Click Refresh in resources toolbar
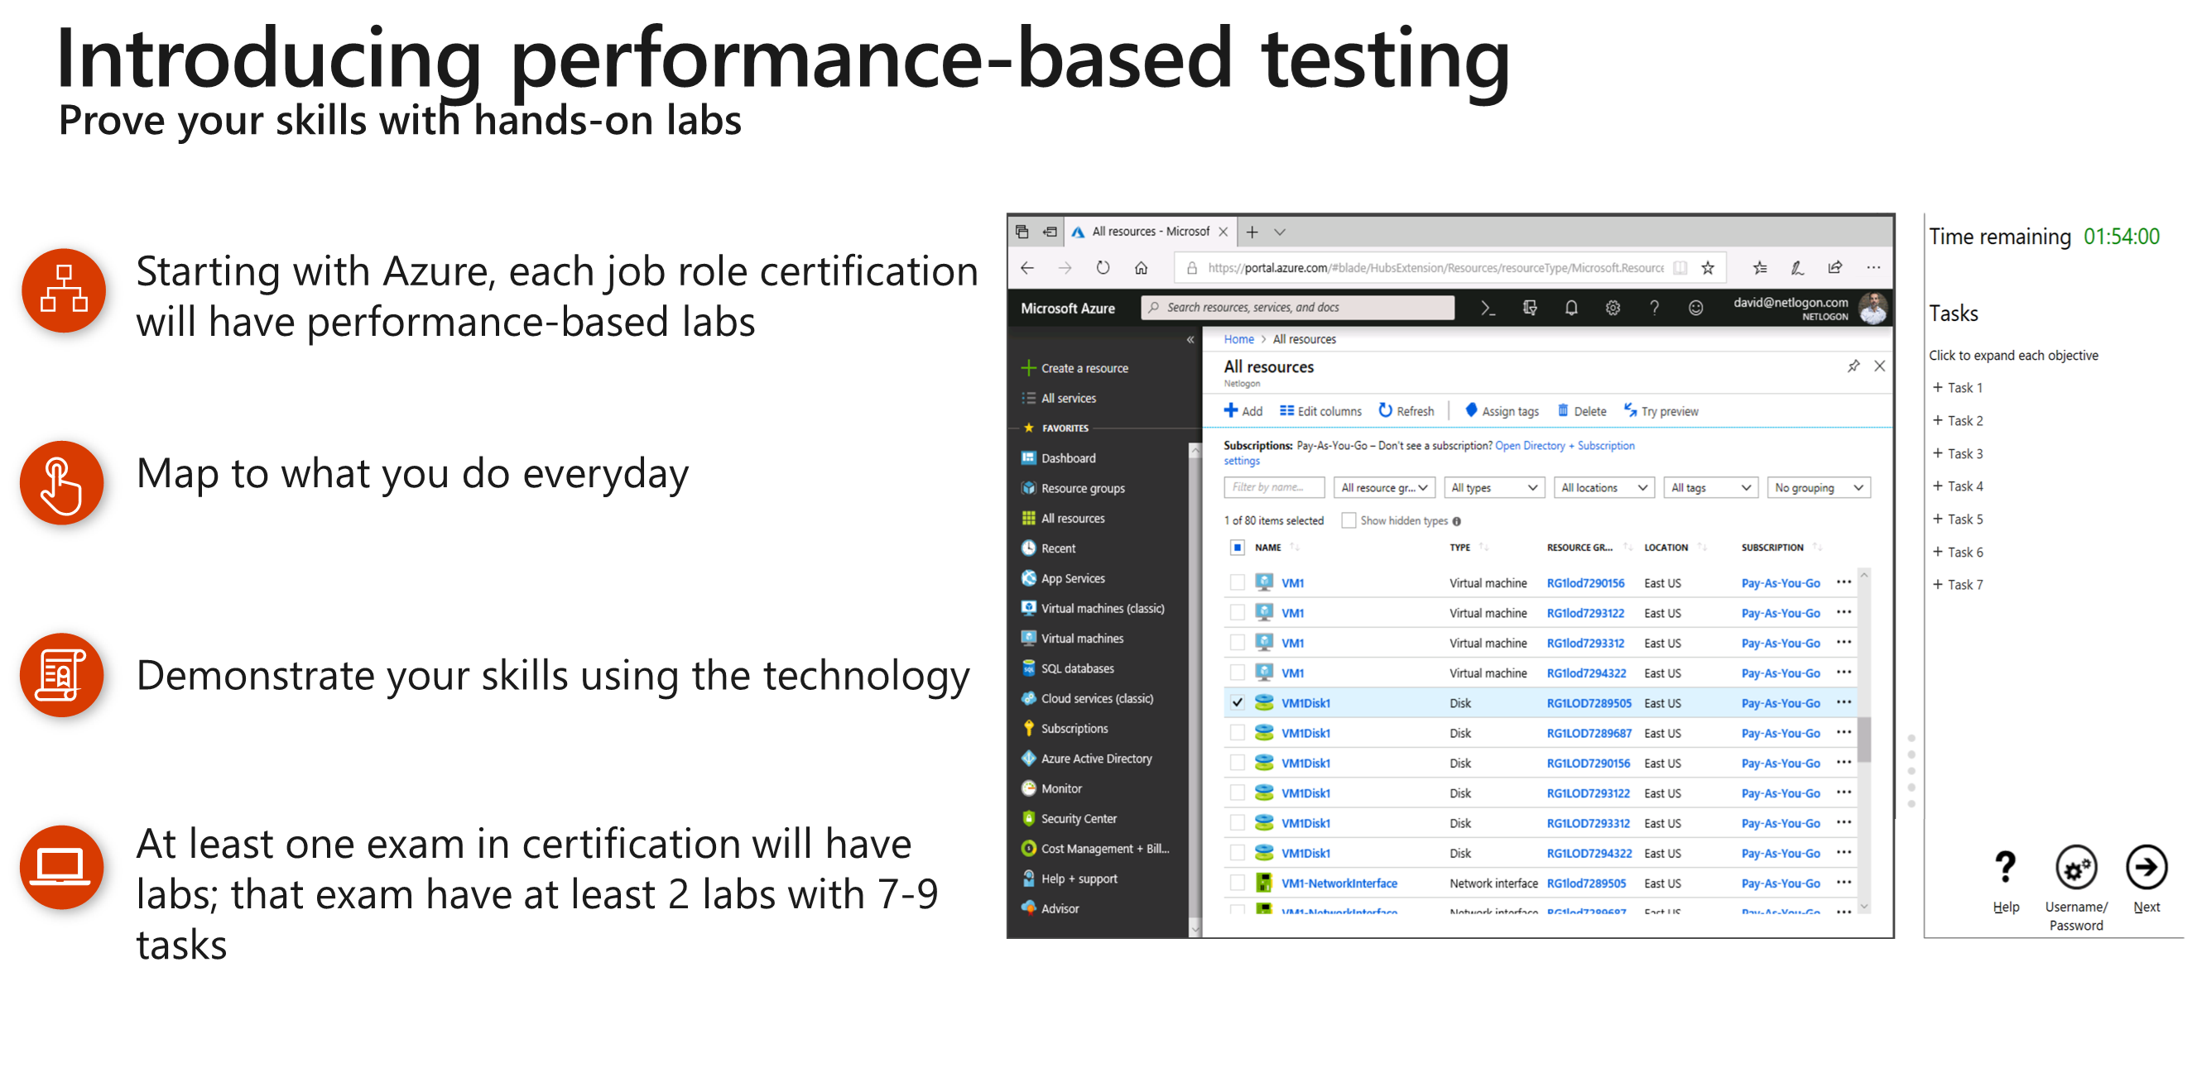Image resolution: width=2192 pixels, height=1082 pixels. point(1406,411)
